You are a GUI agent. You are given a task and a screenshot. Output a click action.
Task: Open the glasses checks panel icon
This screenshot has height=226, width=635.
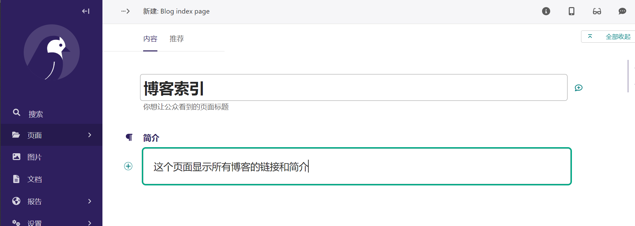[x=597, y=11]
